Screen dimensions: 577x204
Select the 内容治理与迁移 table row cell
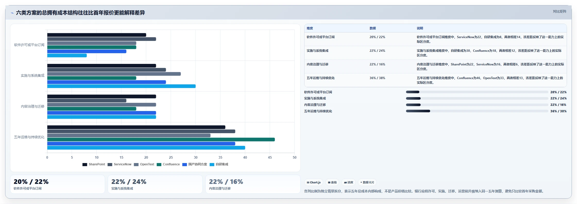tap(318, 64)
